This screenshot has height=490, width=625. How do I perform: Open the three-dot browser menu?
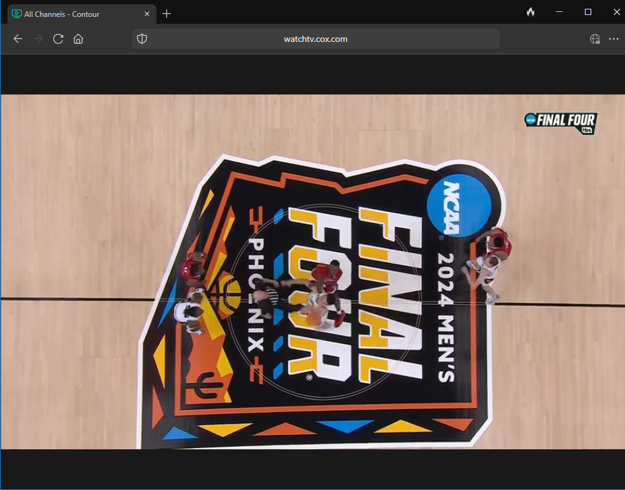pos(614,39)
